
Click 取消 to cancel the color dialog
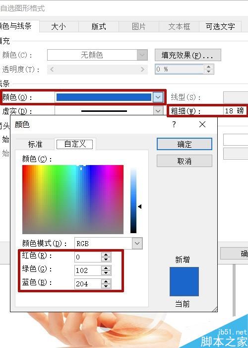click(x=184, y=161)
